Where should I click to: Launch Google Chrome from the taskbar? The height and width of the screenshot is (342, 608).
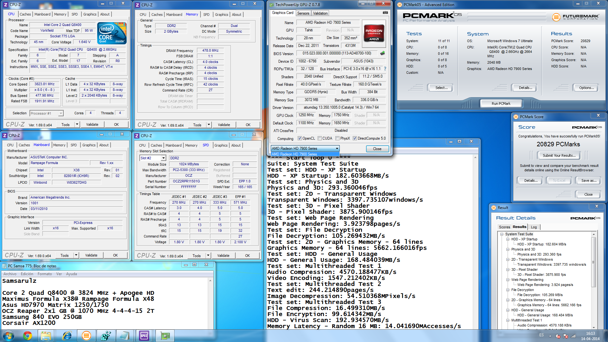pyautogui.click(x=28, y=336)
